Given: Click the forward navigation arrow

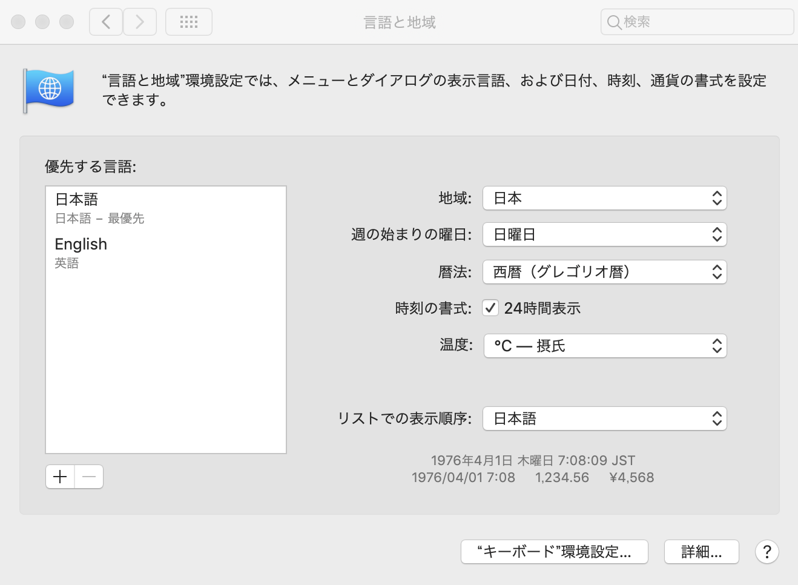Looking at the screenshot, I should point(140,22).
